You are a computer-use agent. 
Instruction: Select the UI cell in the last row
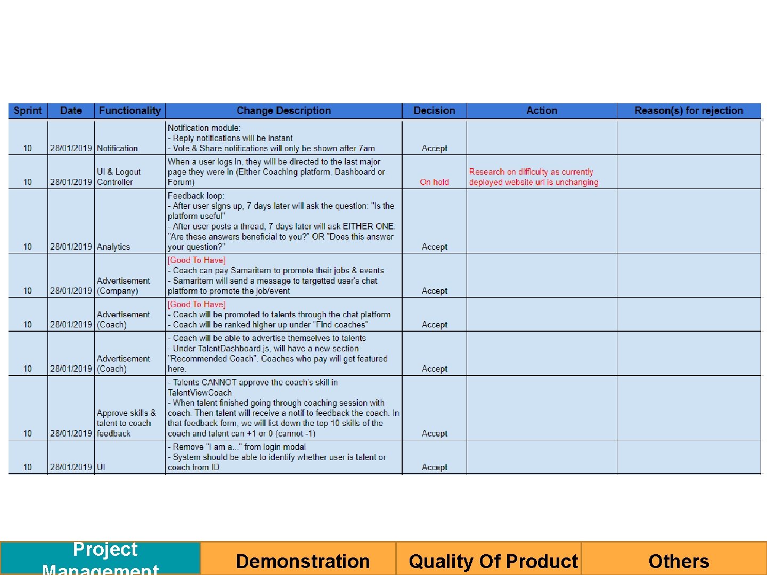coord(130,457)
